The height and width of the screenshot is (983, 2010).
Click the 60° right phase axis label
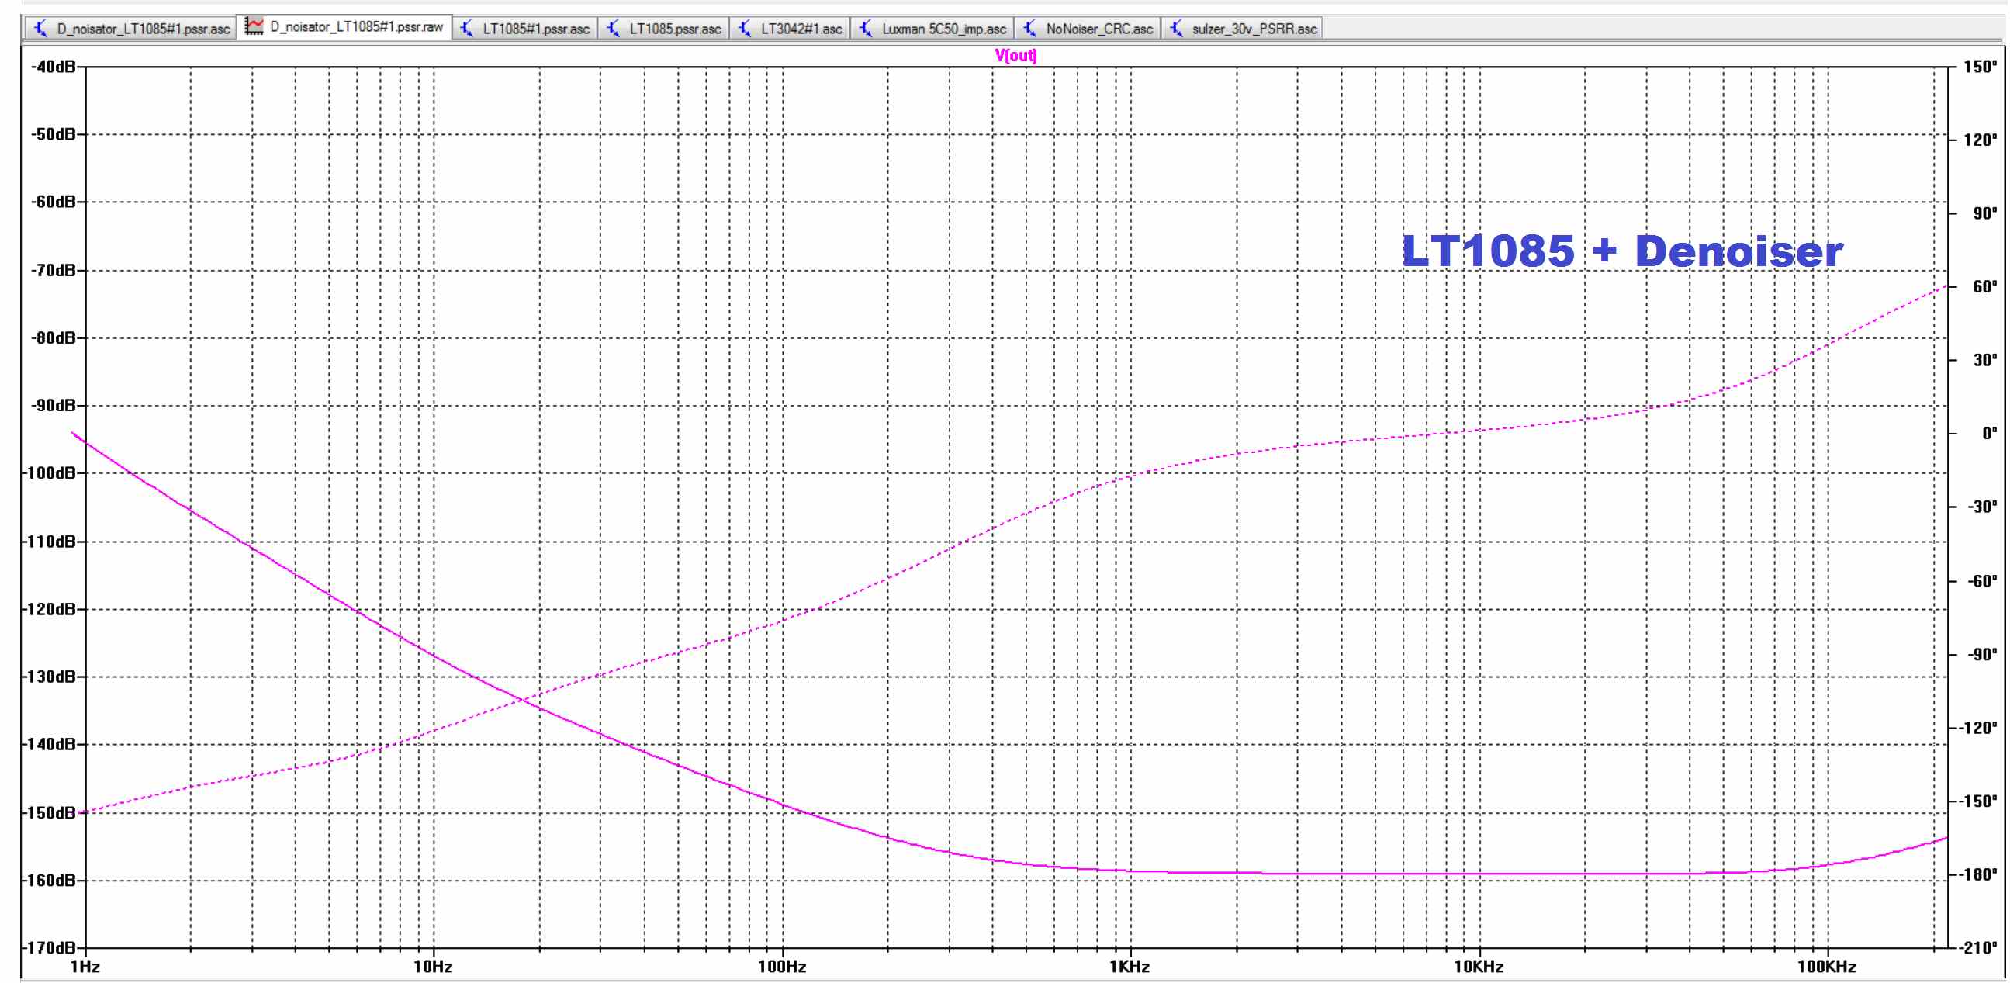click(x=1985, y=287)
